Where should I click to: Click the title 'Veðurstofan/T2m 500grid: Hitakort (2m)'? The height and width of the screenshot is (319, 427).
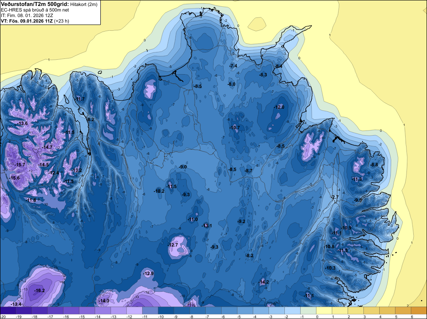49,4
